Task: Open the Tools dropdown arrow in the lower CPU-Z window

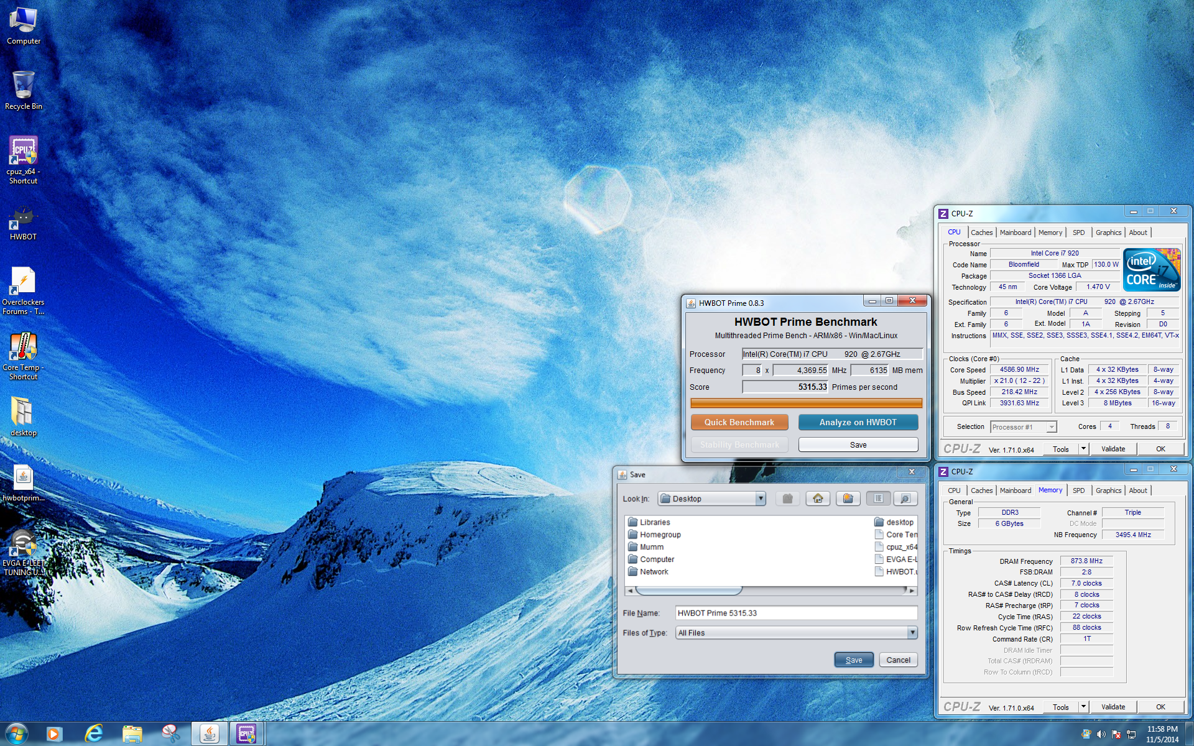Action: tap(1083, 707)
